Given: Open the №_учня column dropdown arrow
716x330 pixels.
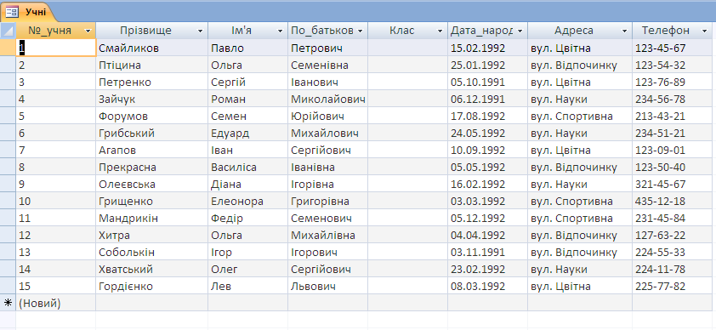Looking at the screenshot, I should click(88, 31).
